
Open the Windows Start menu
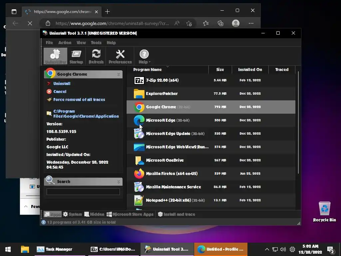8,249
